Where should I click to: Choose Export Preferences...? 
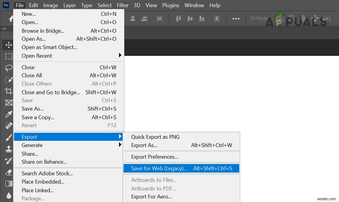click(181, 157)
